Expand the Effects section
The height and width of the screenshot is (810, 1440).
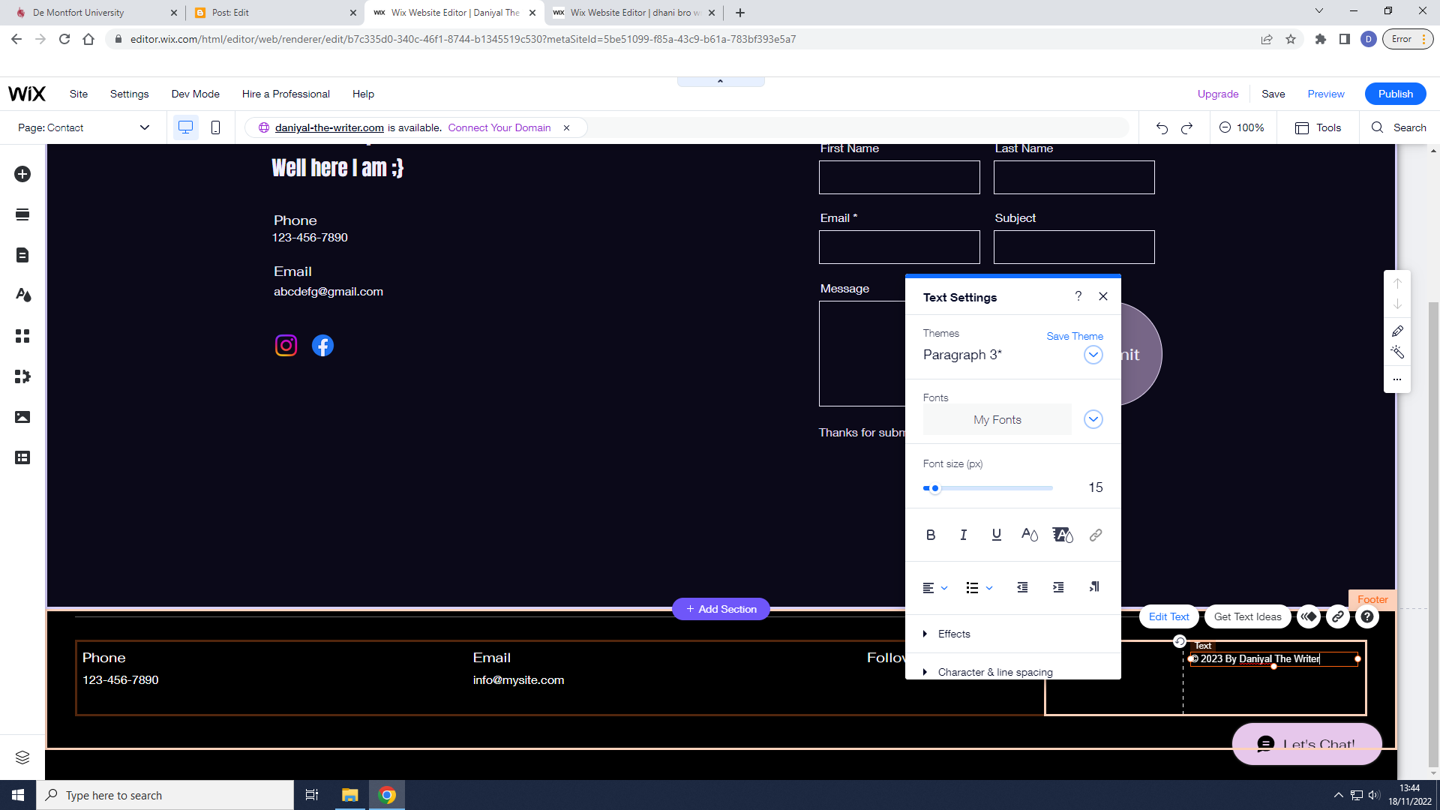(953, 634)
